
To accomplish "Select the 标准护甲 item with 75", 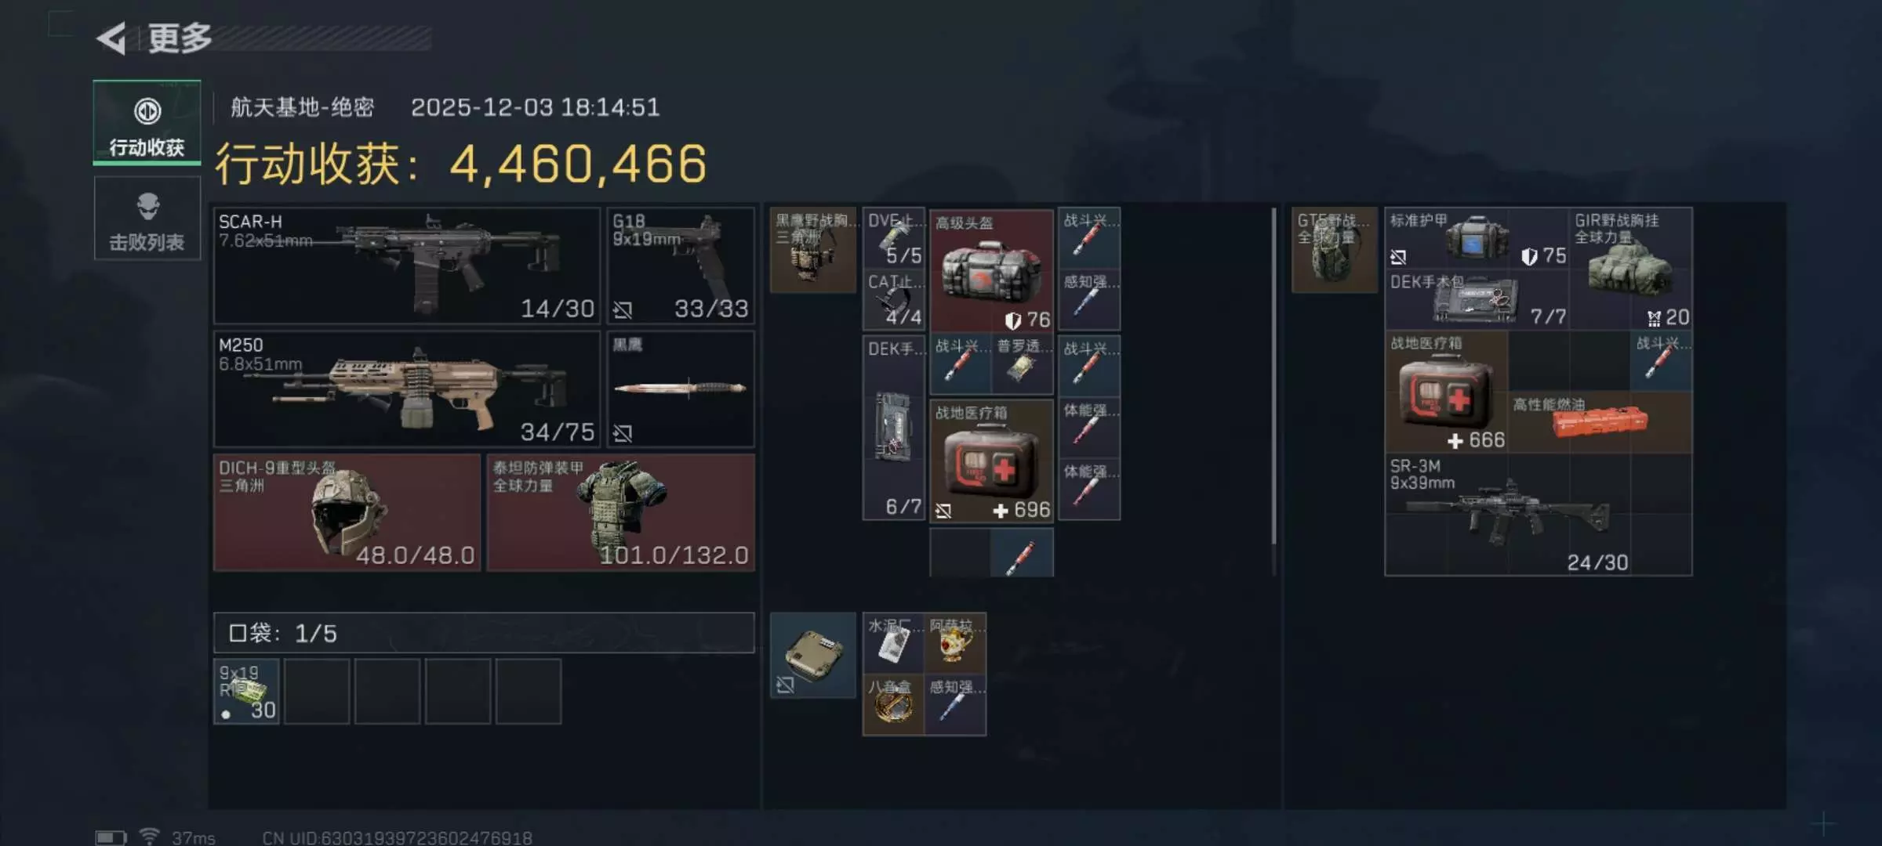I will pyautogui.click(x=1477, y=239).
